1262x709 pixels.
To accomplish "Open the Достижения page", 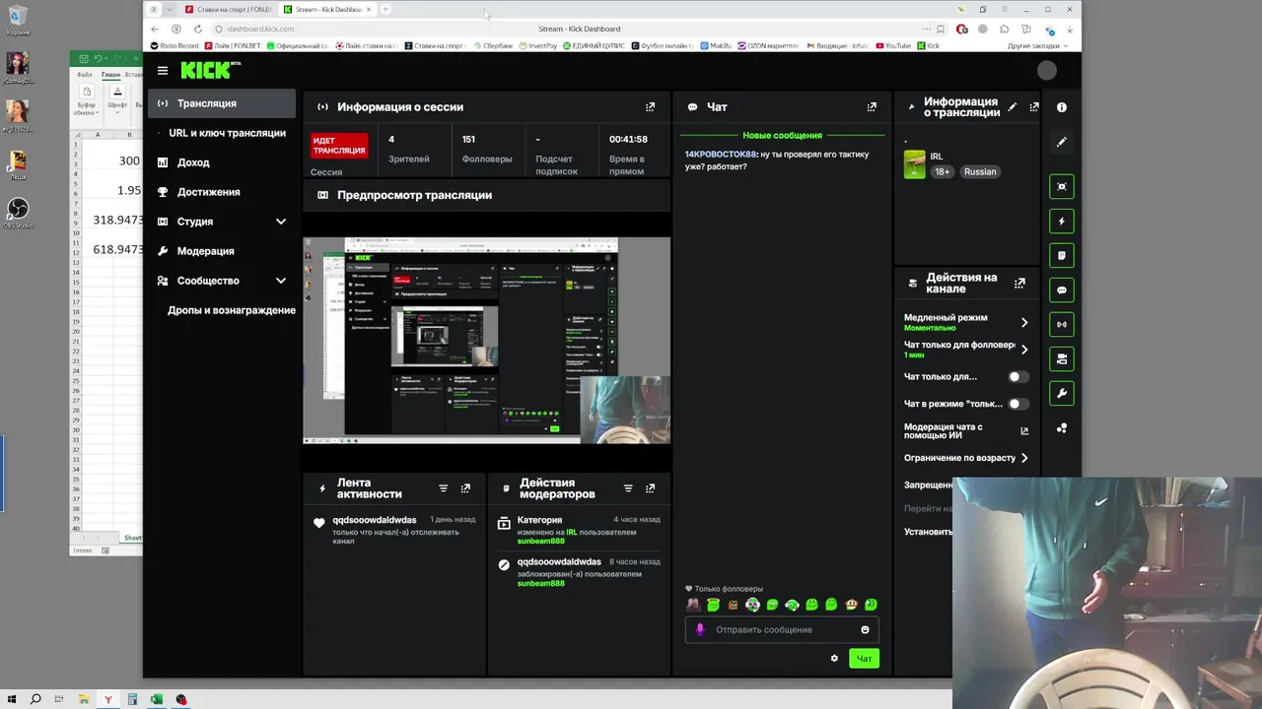I will (x=208, y=192).
